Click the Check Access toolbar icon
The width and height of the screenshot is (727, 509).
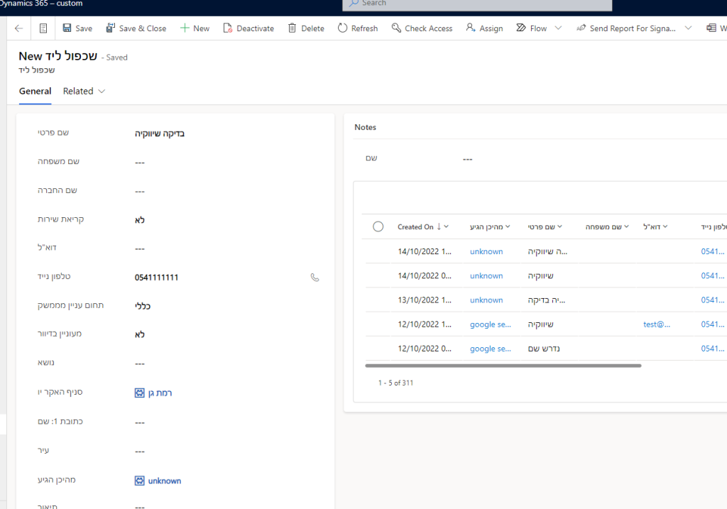[395, 28]
